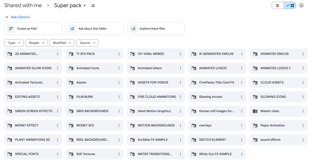Screen dimensions: 310x163
Task: Click the sparkle icon on Explore these files
Action: (x=134, y=29)
